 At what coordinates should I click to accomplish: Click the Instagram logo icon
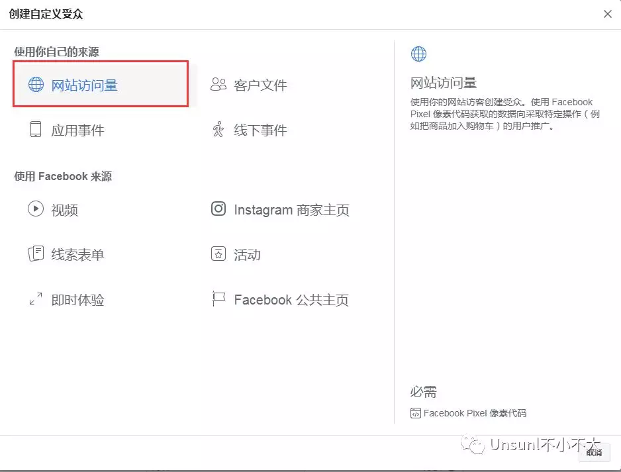(x=218, y=209)
